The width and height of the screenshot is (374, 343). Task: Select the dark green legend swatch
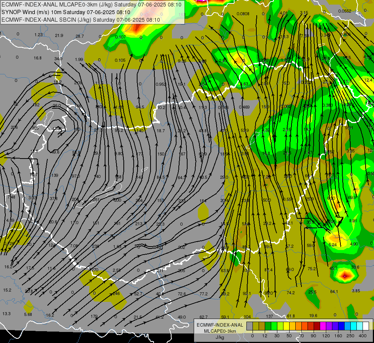point(268,326)
